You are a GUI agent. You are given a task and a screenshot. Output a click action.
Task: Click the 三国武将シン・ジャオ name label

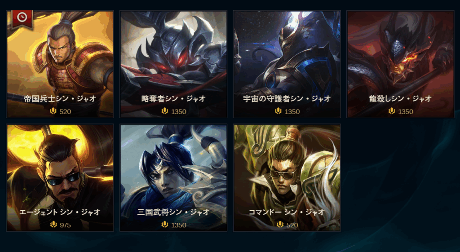[x=173, y=212]
